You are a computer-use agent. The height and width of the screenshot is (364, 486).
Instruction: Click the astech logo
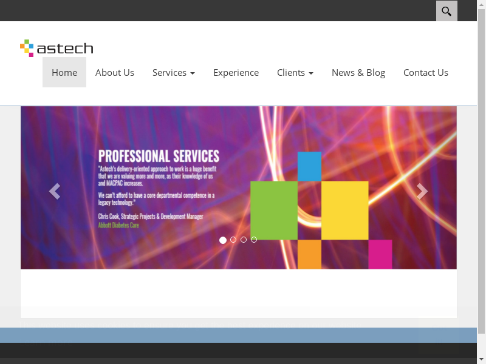(x=56, y=48)
